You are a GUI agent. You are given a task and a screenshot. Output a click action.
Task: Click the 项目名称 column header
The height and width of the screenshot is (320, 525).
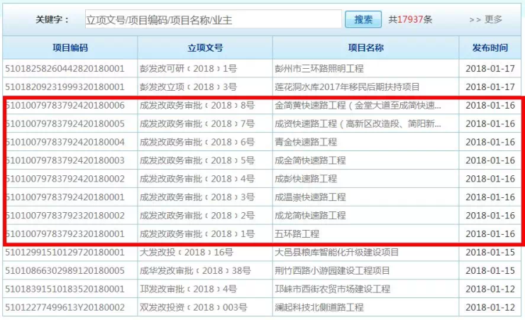click(x=365, y=48)
